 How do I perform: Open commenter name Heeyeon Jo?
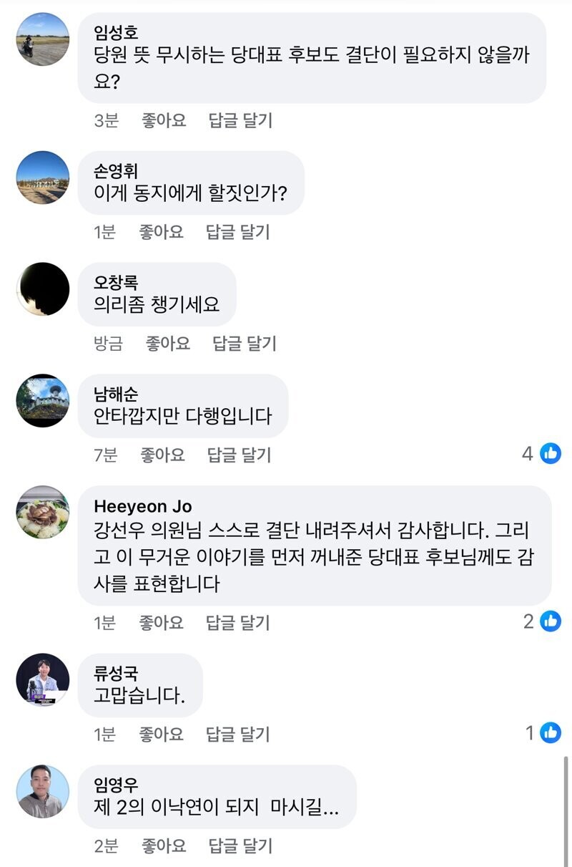[143, 506]
